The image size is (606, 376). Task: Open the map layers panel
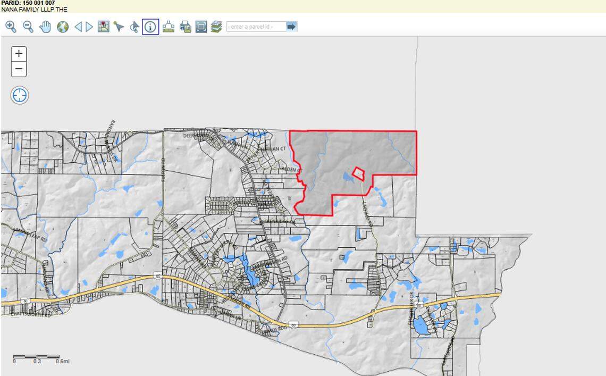(x=216, y=26)
